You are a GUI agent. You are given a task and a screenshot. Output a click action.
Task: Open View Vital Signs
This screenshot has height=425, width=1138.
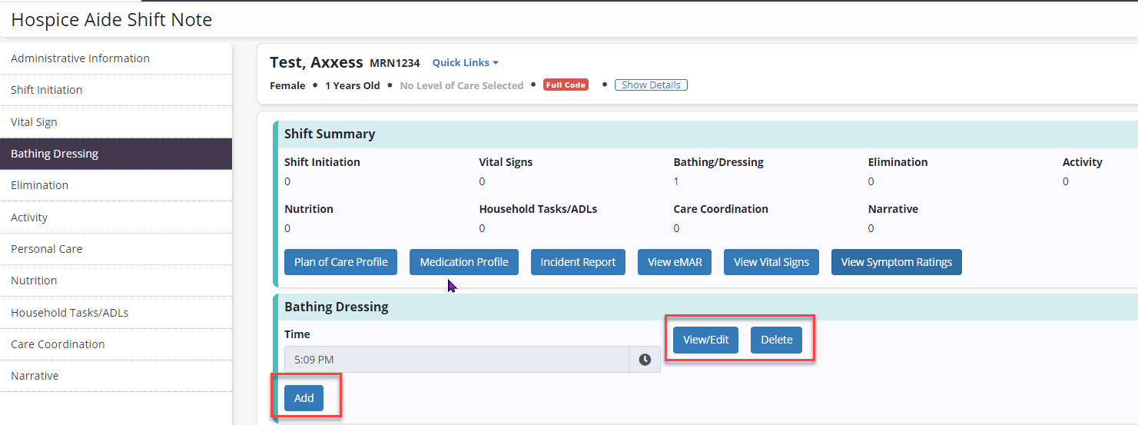[x=771, y=262]
